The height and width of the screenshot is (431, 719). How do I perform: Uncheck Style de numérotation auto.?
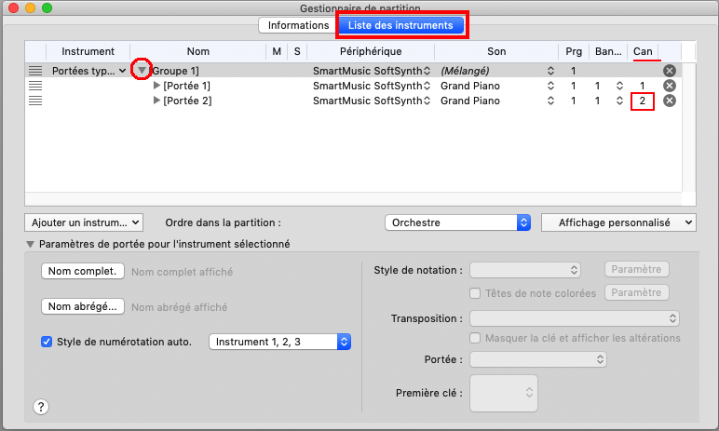47,342
